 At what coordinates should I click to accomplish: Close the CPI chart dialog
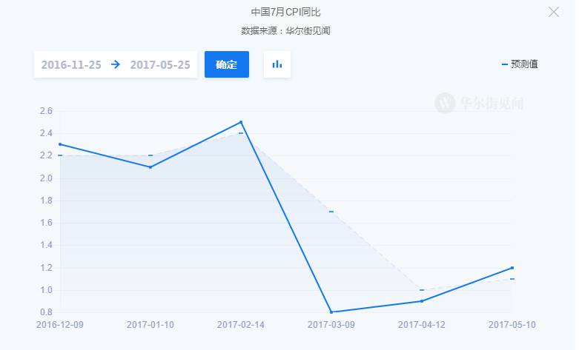pos(553,12)
